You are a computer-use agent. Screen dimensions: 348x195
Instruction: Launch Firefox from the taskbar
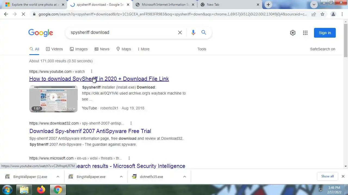(41, 190)
